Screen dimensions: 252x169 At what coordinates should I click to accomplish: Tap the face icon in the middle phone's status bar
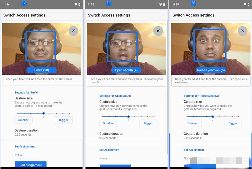(x=109, y=3)
